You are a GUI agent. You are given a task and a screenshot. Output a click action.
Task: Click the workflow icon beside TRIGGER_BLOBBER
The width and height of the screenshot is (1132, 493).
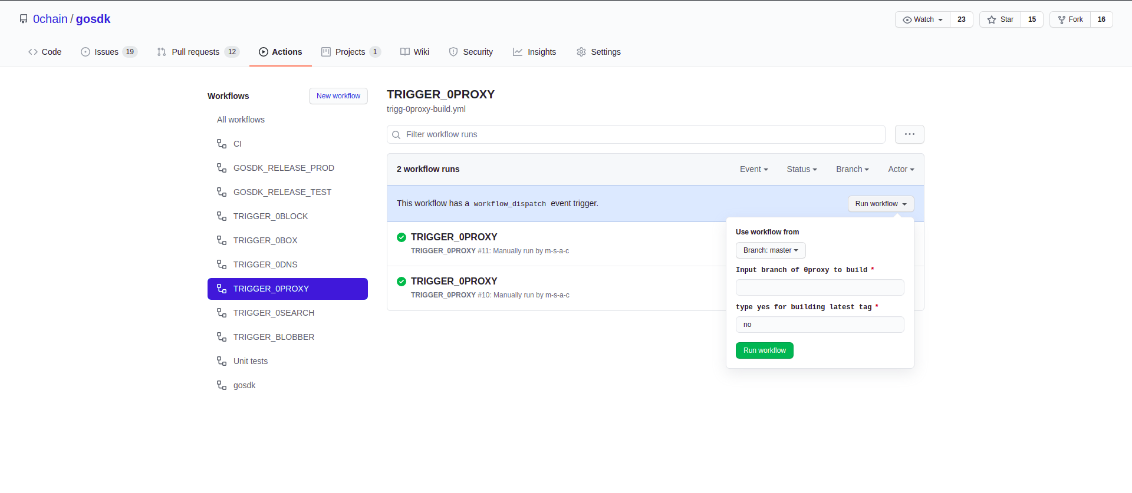coord(222,337)
